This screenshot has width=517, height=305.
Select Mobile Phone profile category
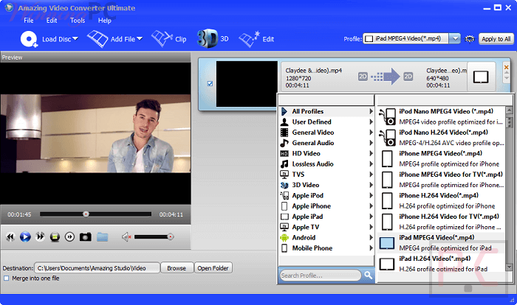point(326,248)
